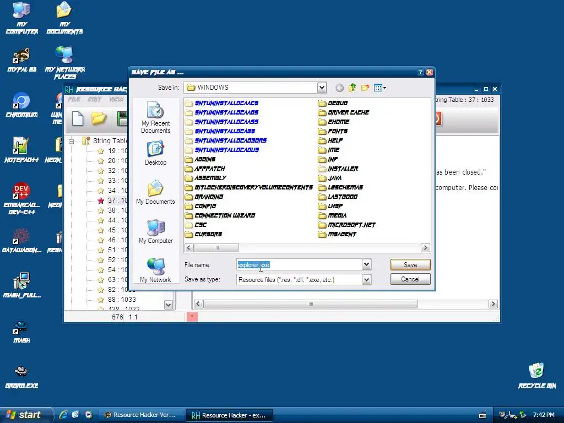Open the Save as type dropdown
564x423 pixels.
coord(366,279)
